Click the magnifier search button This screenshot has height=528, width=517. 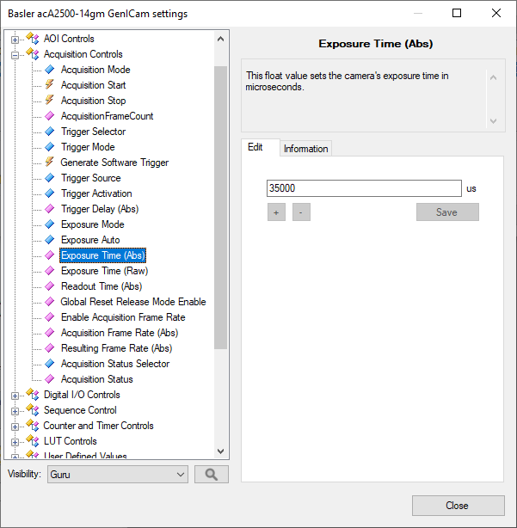(x=211, y=474)
